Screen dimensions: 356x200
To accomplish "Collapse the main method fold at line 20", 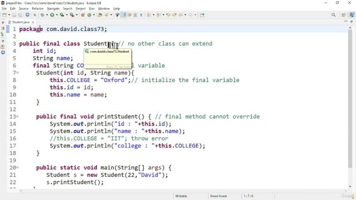I will (17, 168).
